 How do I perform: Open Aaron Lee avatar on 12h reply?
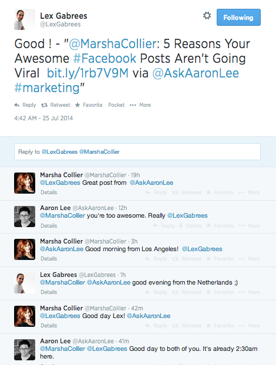(x=25, y=217)
